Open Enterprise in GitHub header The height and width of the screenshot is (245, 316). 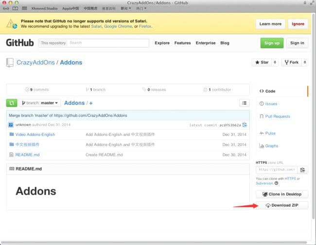point(205,43)
